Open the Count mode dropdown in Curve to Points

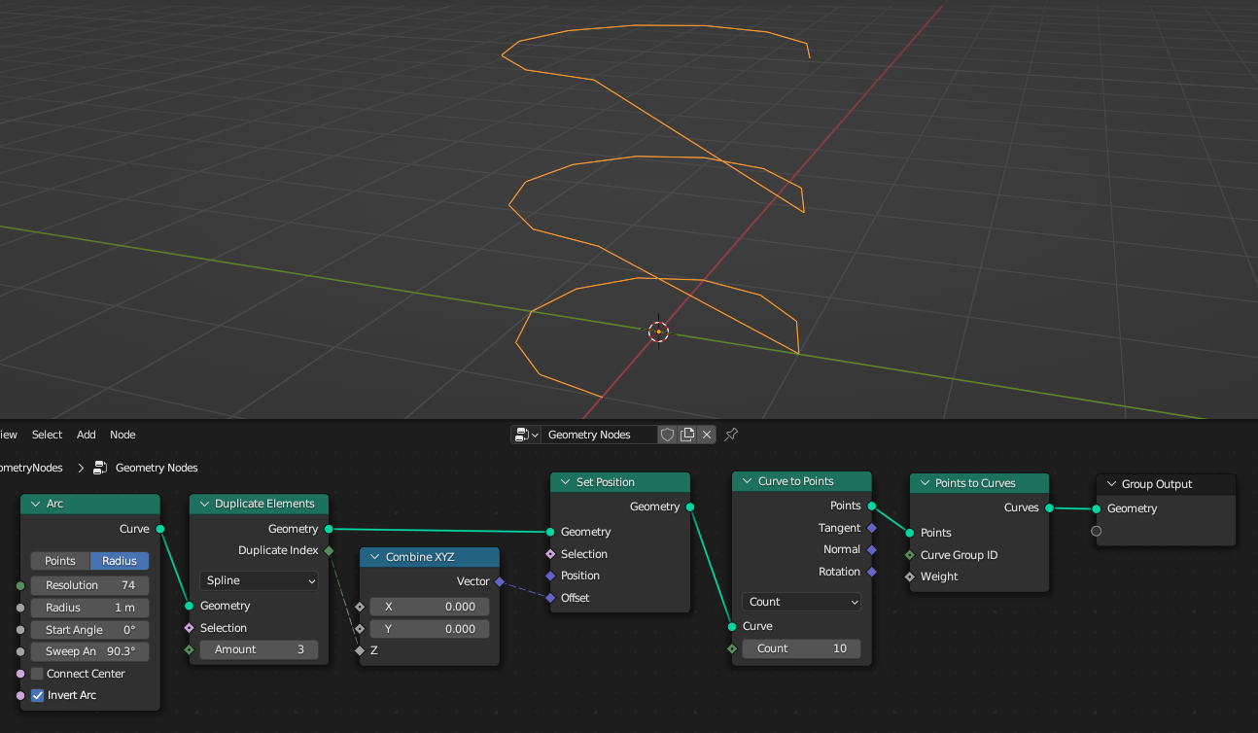(x=801, y=601)
